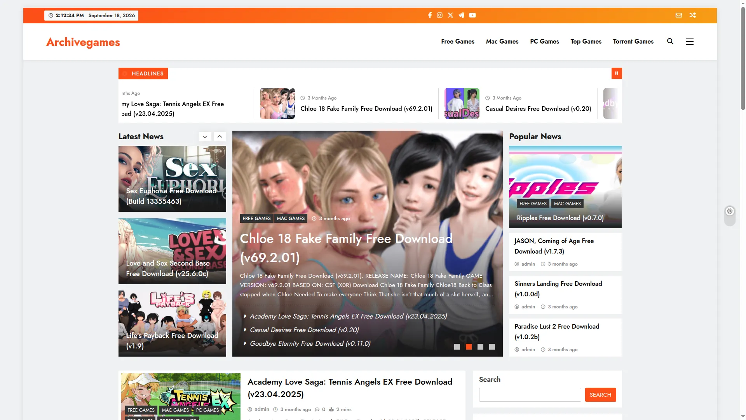The image size is (746, 420).
Task: Open Chloe 18 Fake Family ticker headline
Action: point(366,109)
